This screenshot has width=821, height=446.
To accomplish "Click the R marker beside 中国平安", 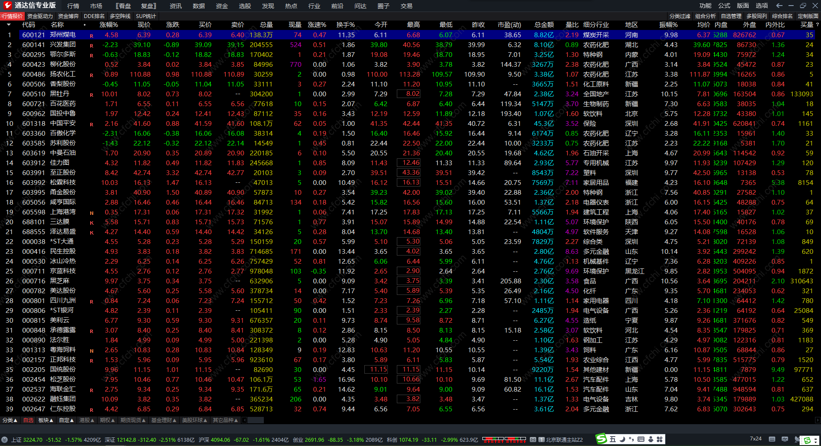I will (x=92, y=124).
